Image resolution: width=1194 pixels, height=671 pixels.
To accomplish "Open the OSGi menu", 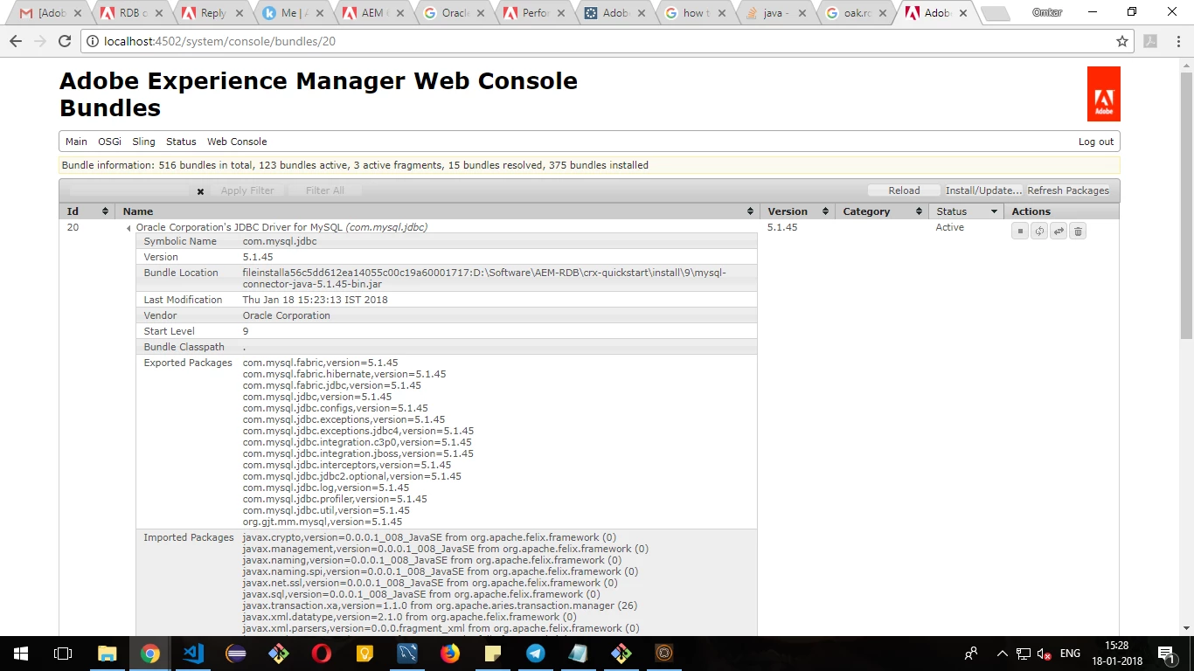I will 109,142.
